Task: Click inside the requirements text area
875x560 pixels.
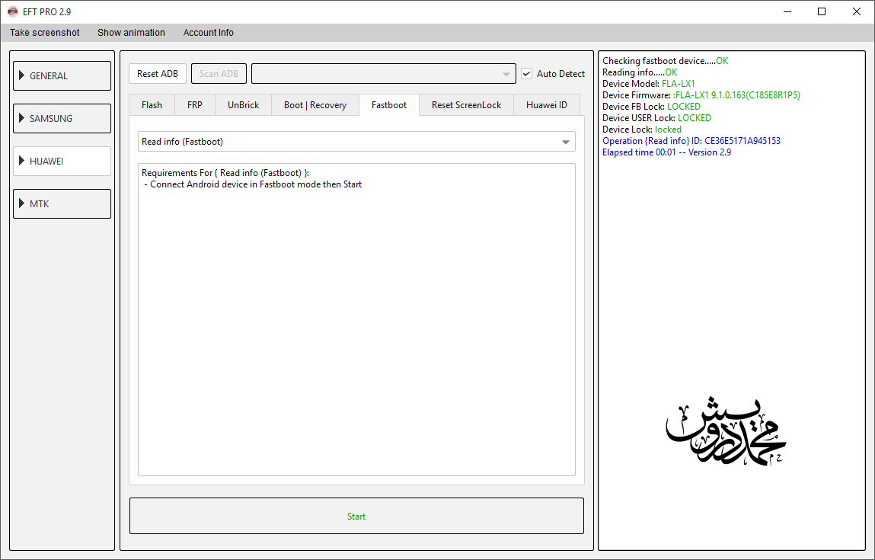Action: 356,319
